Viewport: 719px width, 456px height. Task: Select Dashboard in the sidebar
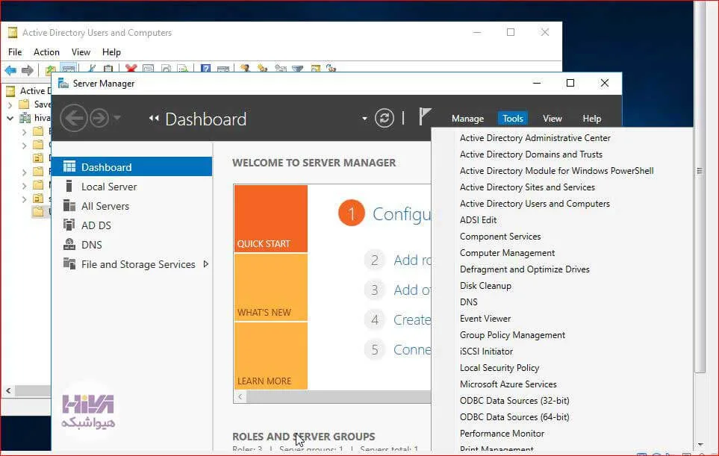131,167
